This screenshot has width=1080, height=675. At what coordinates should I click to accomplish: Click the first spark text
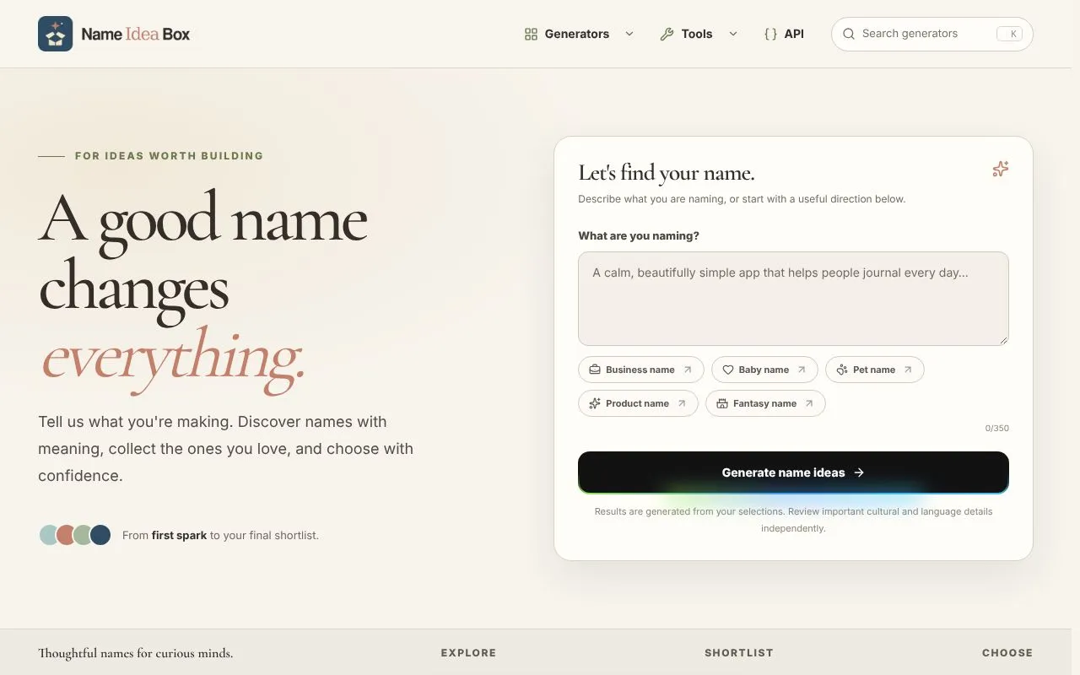tap(179, 535)
